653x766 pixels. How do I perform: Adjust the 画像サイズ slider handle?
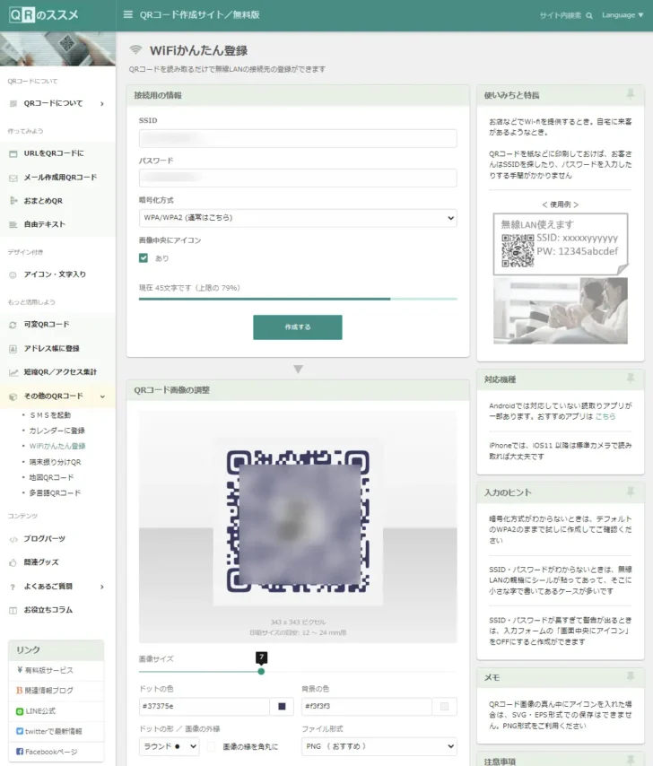click(261, 671)
